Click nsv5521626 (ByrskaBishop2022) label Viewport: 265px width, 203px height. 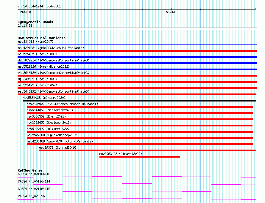click(x=44, y=66)
